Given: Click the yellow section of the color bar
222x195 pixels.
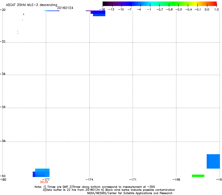Looking at the screenshot, I should [x=196, y=4].
